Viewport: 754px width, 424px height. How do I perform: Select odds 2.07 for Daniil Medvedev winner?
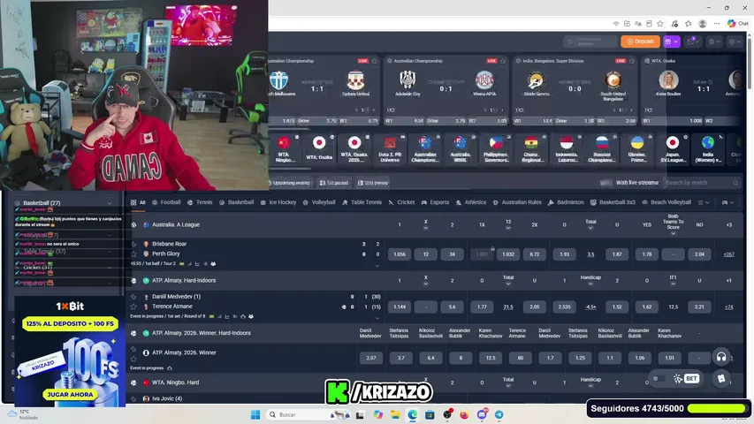tap(370, 358)
